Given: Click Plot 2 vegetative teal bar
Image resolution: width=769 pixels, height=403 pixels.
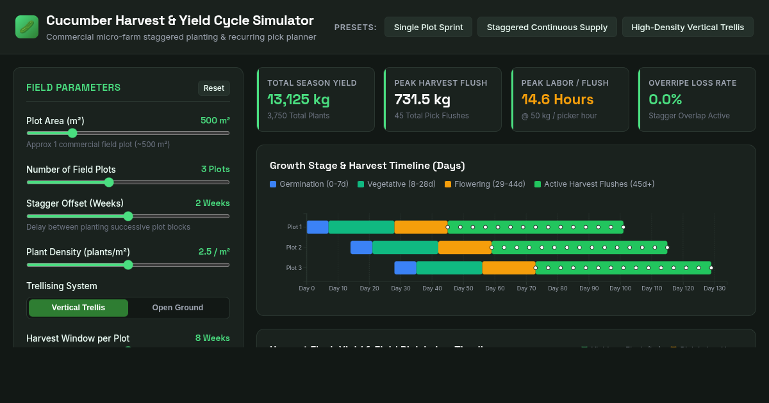Looking at the screenshot, I should [406, 248].
